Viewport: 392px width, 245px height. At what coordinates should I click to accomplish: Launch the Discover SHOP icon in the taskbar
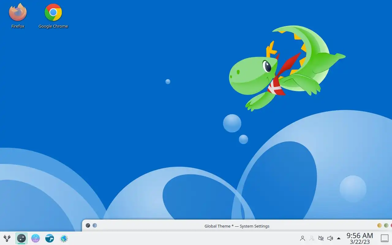click(36, 238)
